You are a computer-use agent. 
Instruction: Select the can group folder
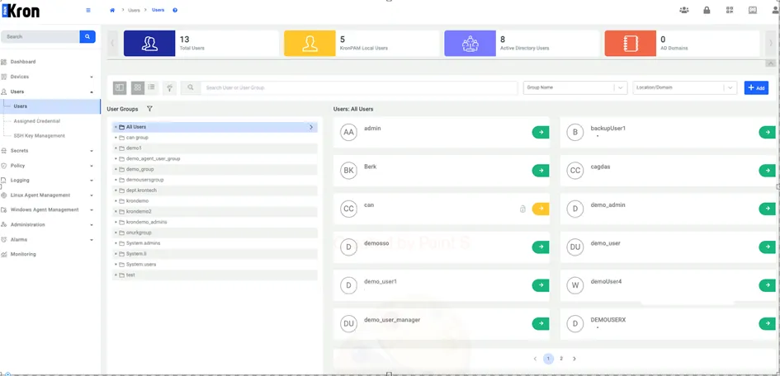click(215, 138)
